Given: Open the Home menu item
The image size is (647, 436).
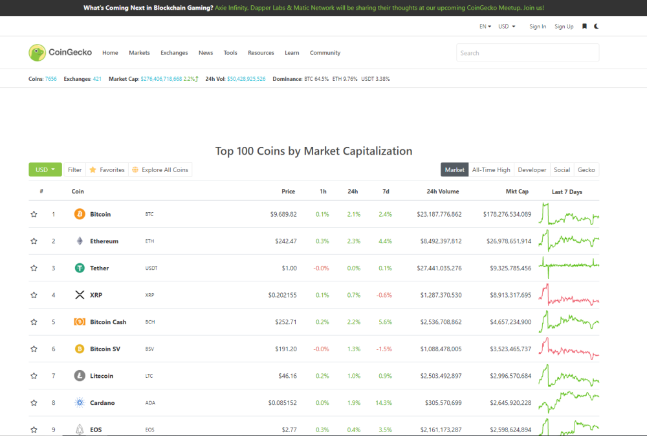Looking at the screenshot, I should (110, 53).
